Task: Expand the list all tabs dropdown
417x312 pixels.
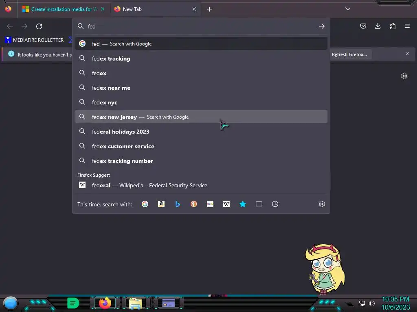Action: pos(348,9)
